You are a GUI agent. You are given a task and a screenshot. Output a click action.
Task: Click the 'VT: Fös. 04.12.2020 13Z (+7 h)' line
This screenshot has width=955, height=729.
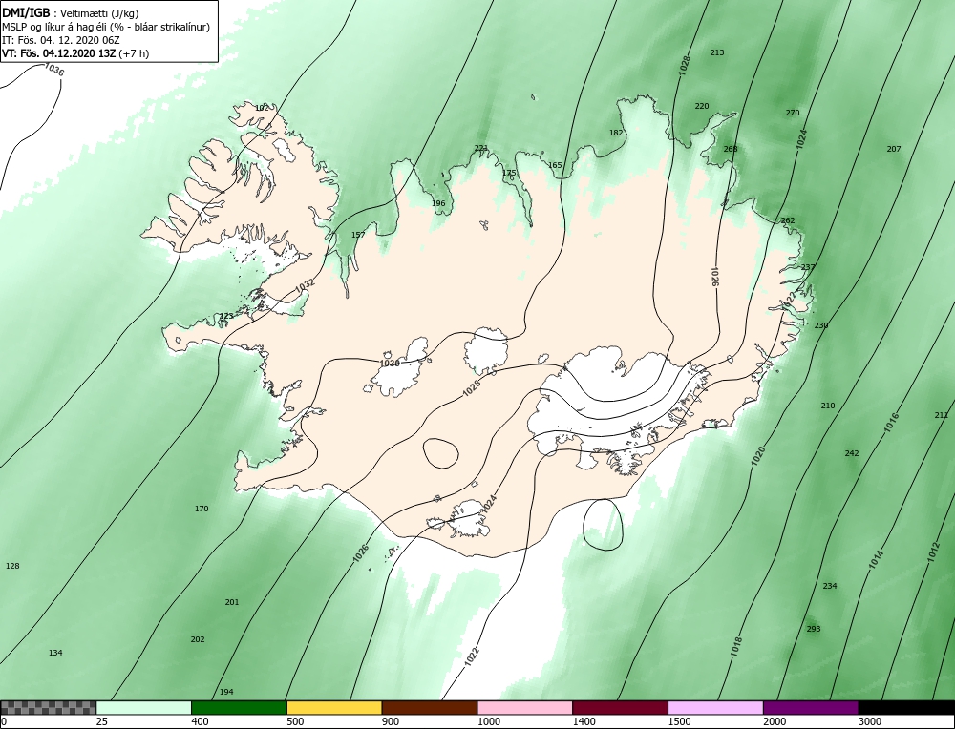tap(75, 52)
